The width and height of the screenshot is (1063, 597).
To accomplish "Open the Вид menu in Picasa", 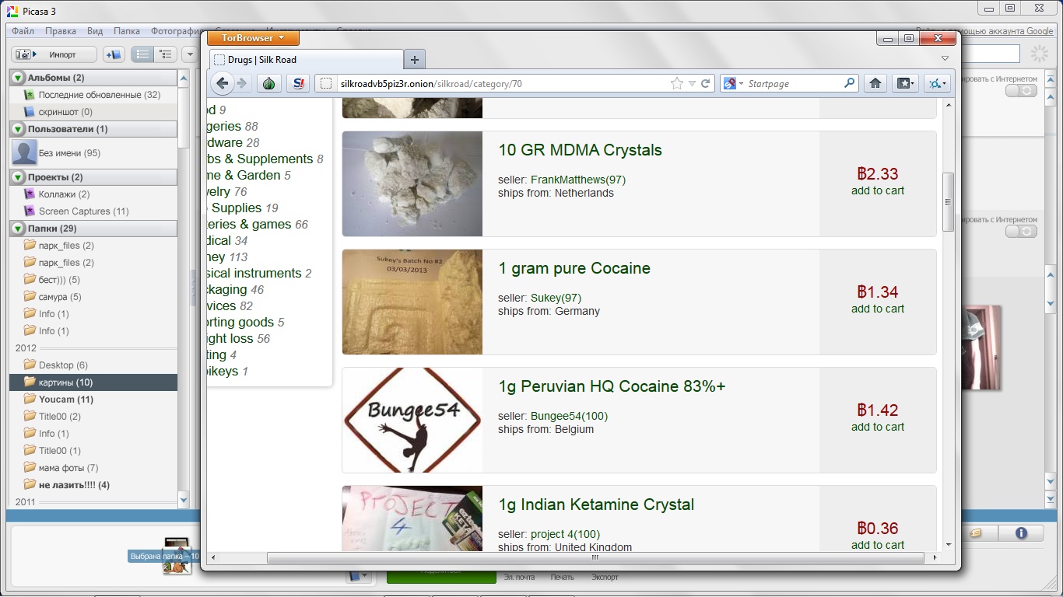I will tap(95, 31).
